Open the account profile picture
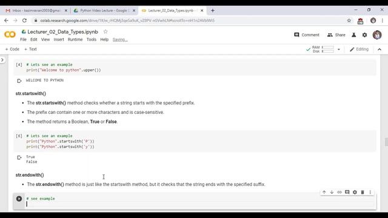 click(x=377, y=35)
